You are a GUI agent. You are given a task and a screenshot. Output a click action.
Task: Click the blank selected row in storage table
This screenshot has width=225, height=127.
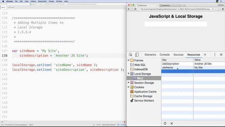193,71
